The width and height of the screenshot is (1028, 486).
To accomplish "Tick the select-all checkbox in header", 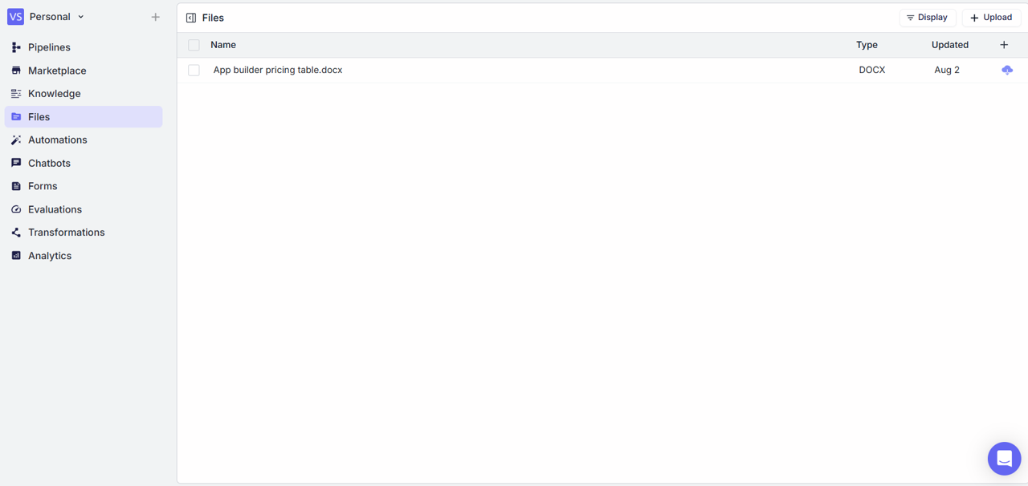I will tap(194, 46).
